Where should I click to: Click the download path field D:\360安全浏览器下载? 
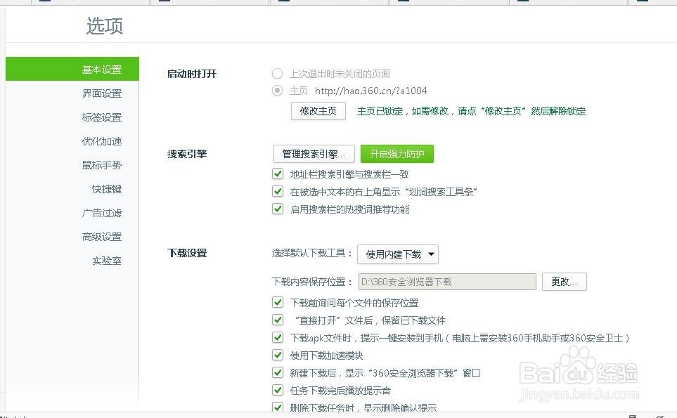[447, 282]
